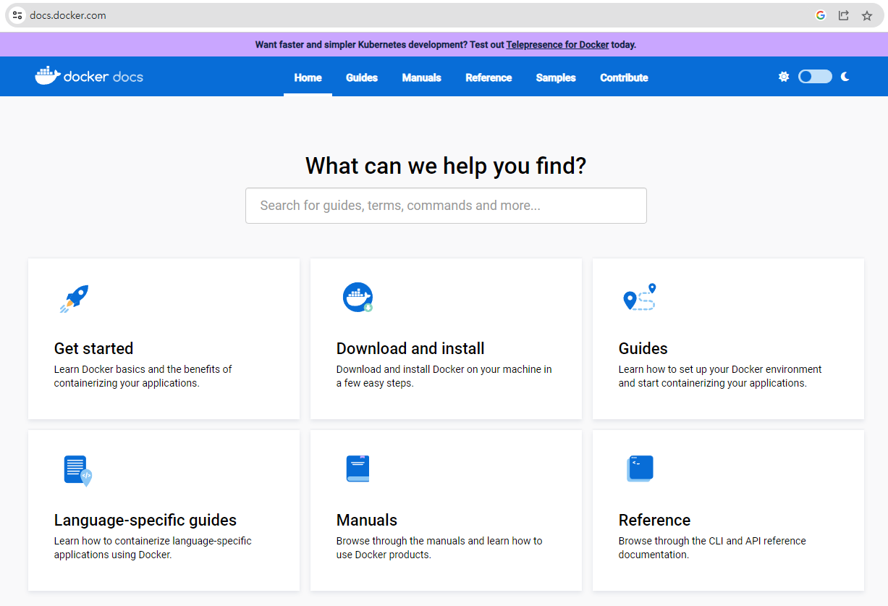The width and height of the screenshot is (888, 606).
Task: Click the code document Language-specific guides icon
Action: click(x=77, y=471)
